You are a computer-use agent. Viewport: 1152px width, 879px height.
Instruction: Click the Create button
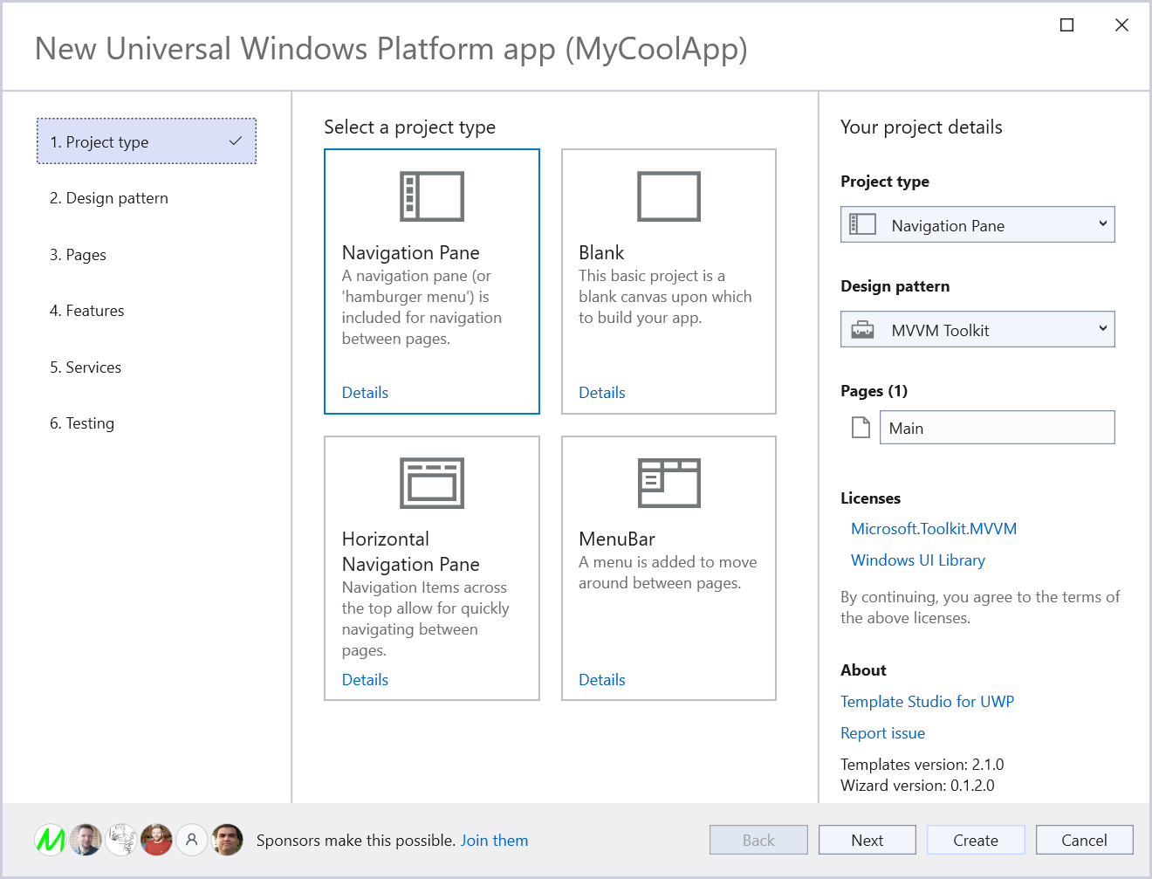tap(976, 840)
